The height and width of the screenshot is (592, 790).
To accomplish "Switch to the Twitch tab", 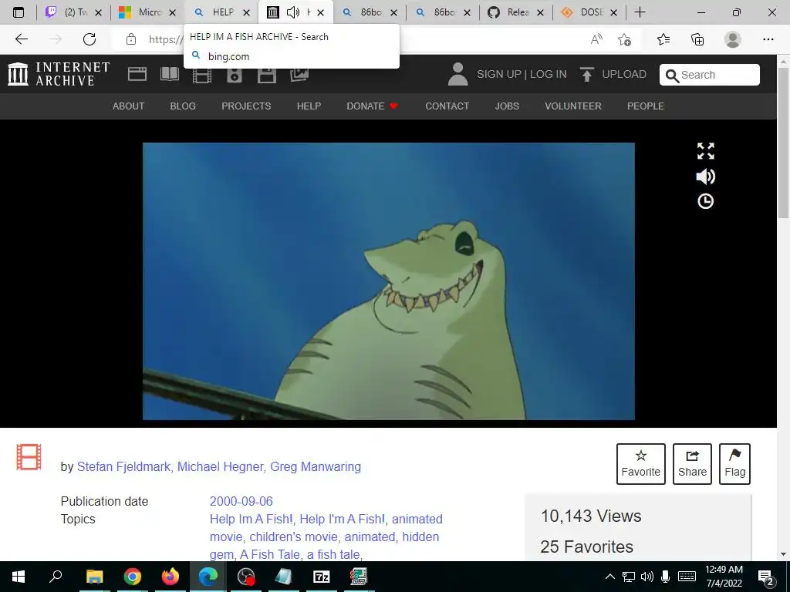I will (73, 12).
